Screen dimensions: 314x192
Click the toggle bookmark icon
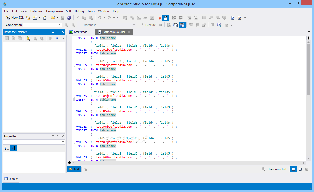204,18
